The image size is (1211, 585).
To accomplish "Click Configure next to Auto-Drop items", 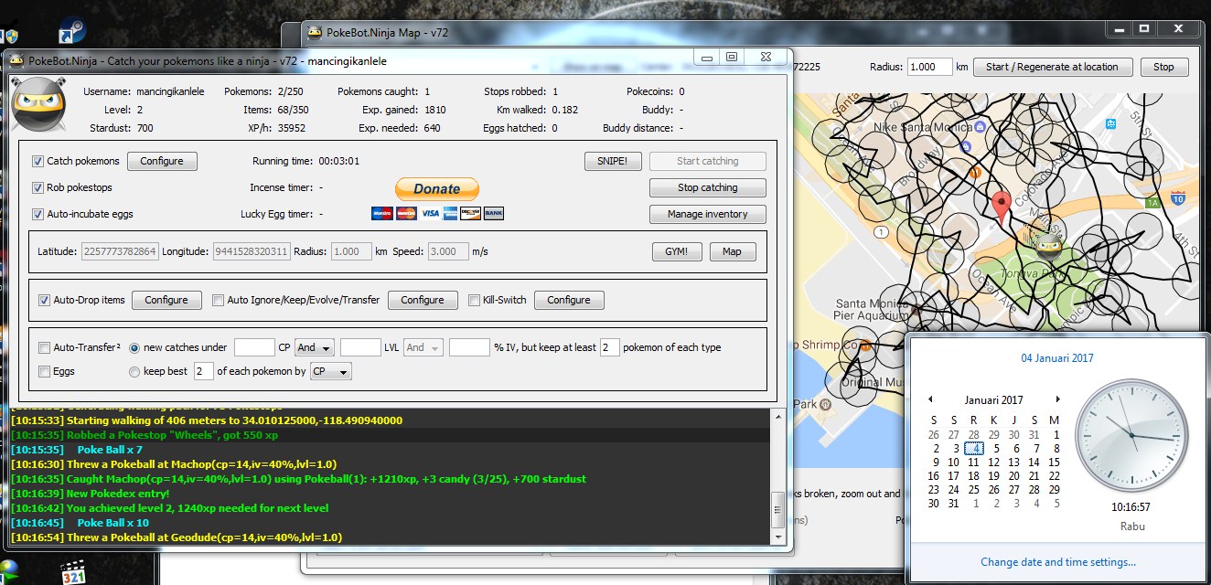I will pos(166,300).
